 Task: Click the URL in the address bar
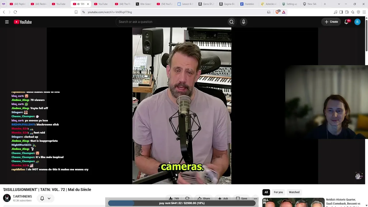point(110,12)
